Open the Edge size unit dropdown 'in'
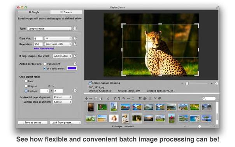 tap(58, 38)
